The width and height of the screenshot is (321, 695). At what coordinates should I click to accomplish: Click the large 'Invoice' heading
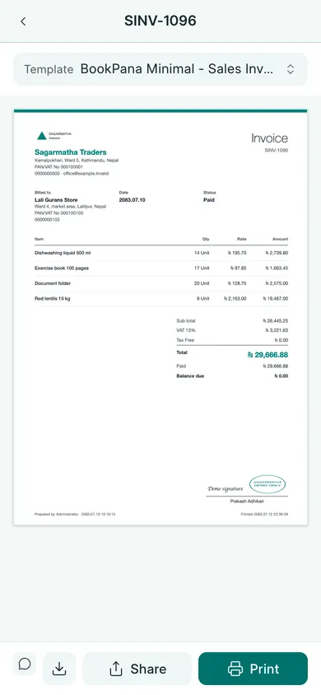coord(270,138)
